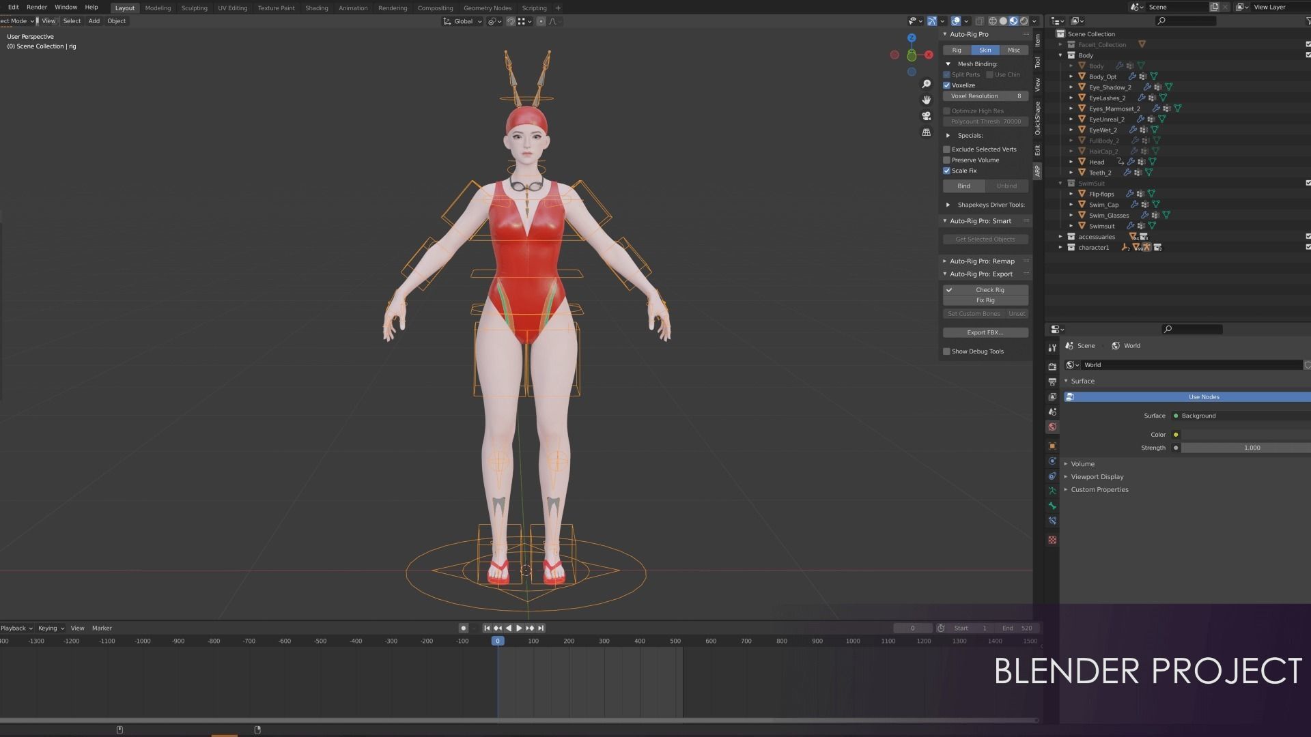Switch to the Sculpting workspace tab
Screen dimensions: 1311x737
(x=194, y=8)
